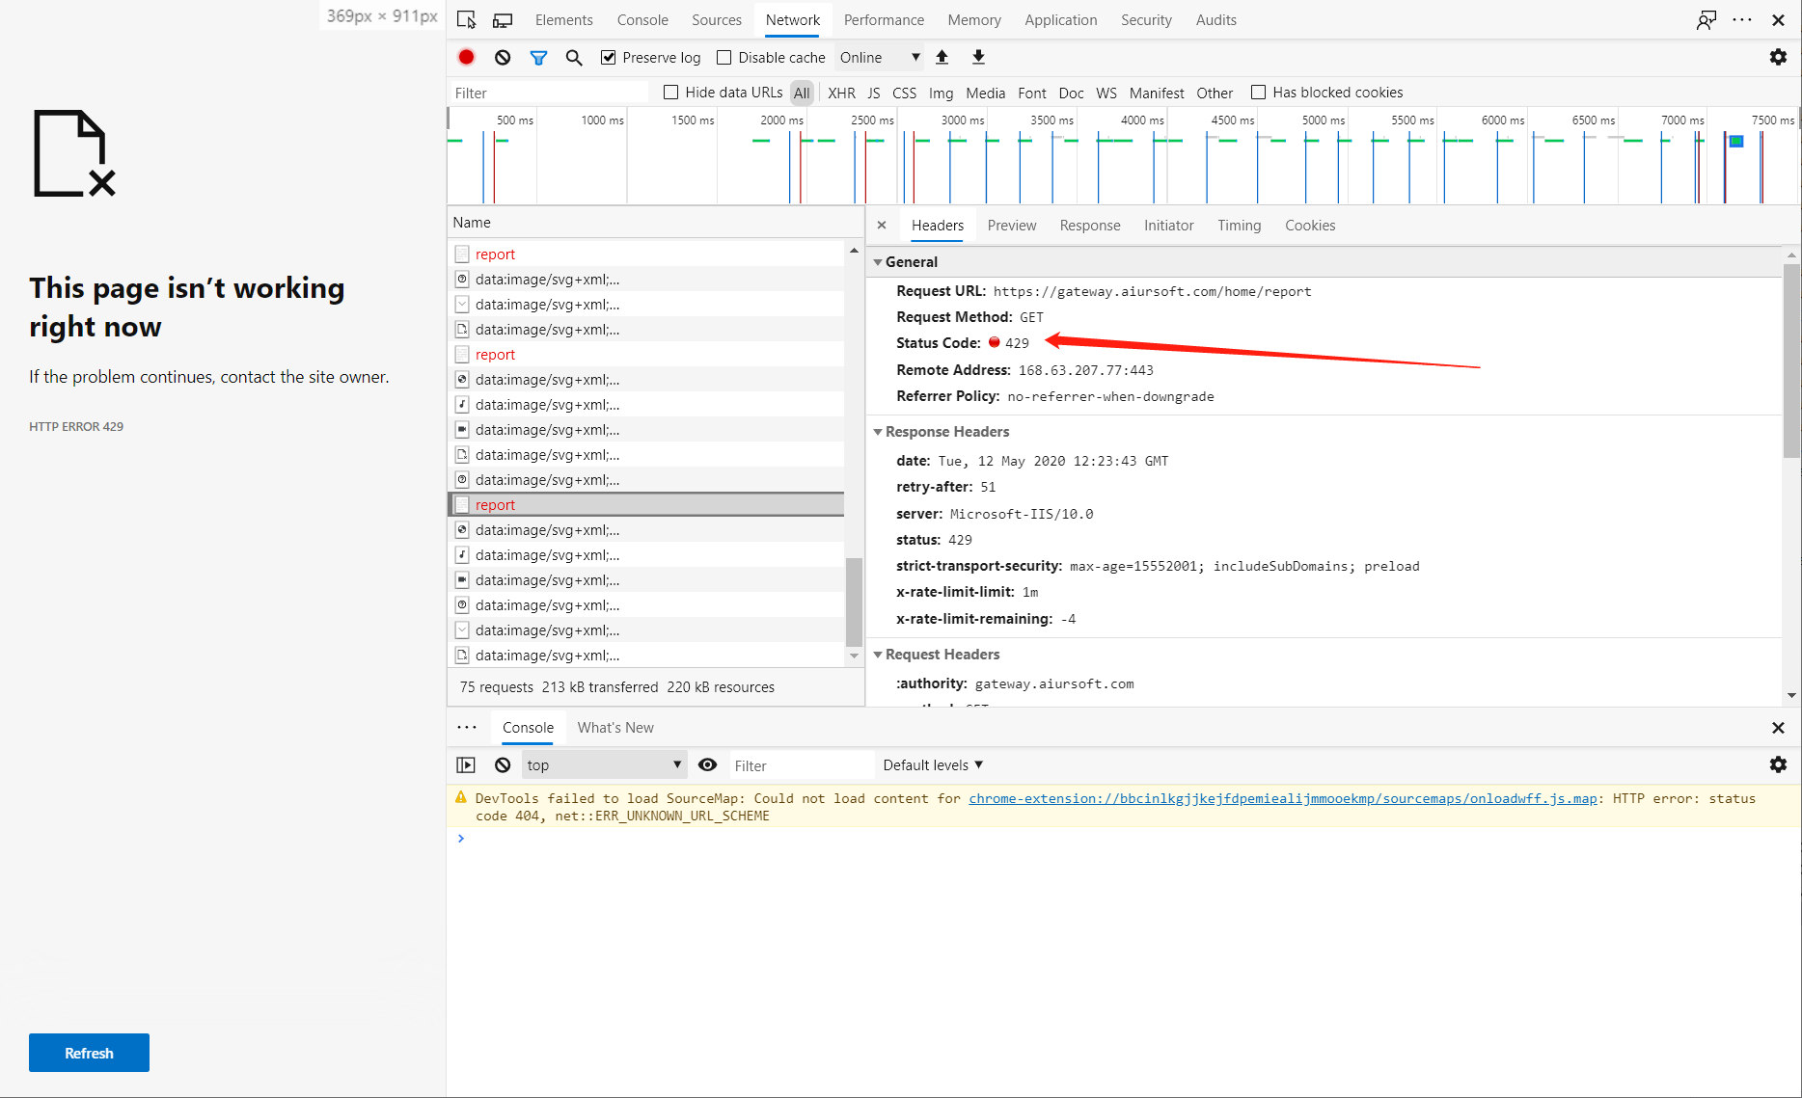Click the import HAR upload arrow icon
The height and width of the screenshot is (1098, 1802).
pos(942,58)
